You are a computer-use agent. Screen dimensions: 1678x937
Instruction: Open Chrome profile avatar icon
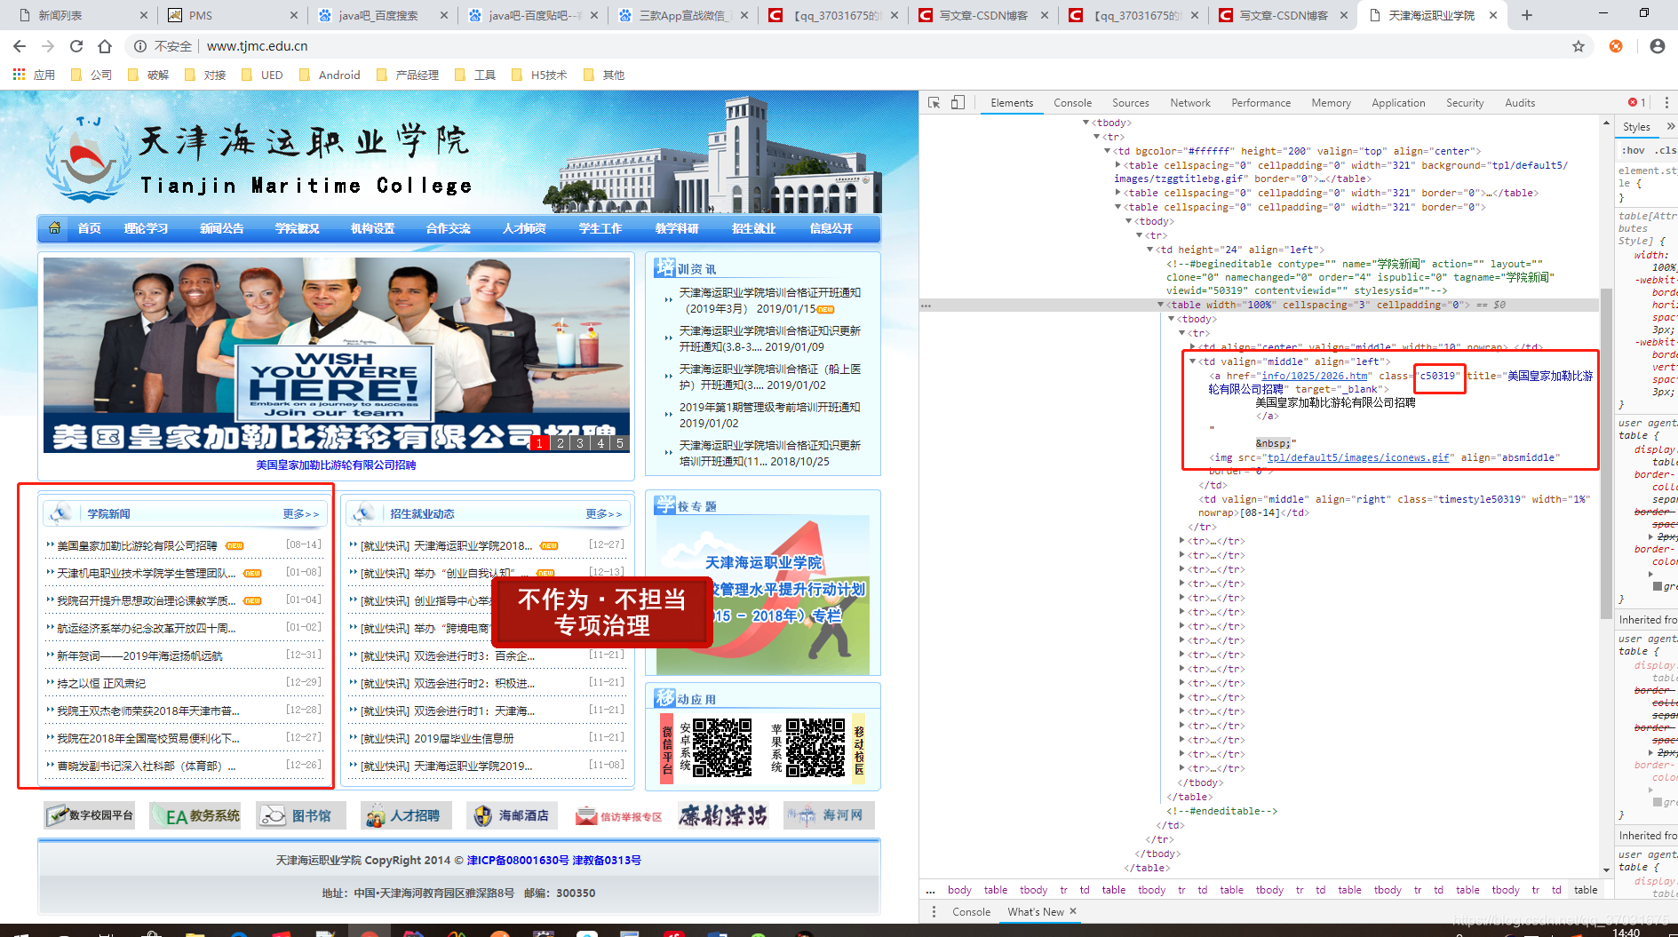pos(1658,46)
